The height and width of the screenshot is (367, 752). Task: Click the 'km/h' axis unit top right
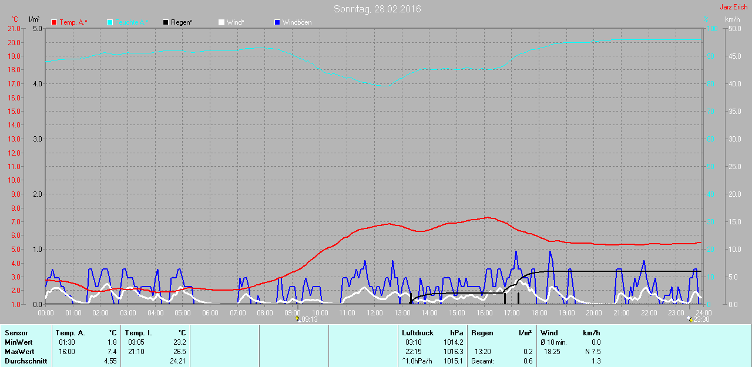pyautogui.click(x=732, y=19)
